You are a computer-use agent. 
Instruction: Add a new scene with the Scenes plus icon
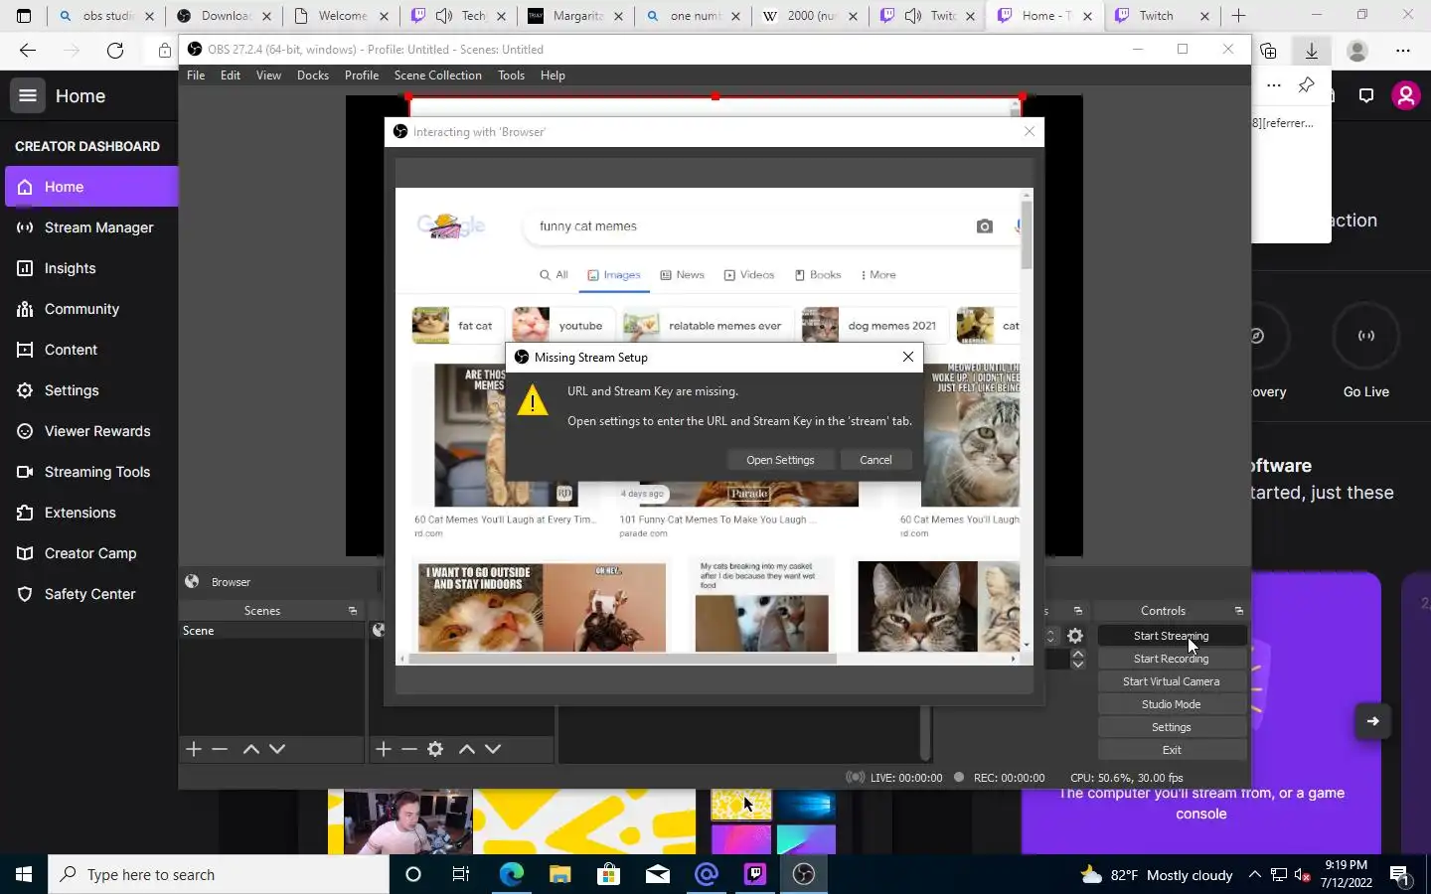194,749
